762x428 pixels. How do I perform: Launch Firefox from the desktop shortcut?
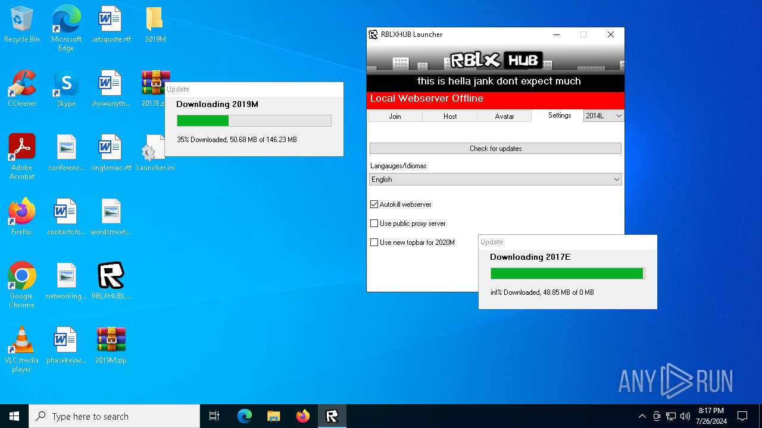22,217
